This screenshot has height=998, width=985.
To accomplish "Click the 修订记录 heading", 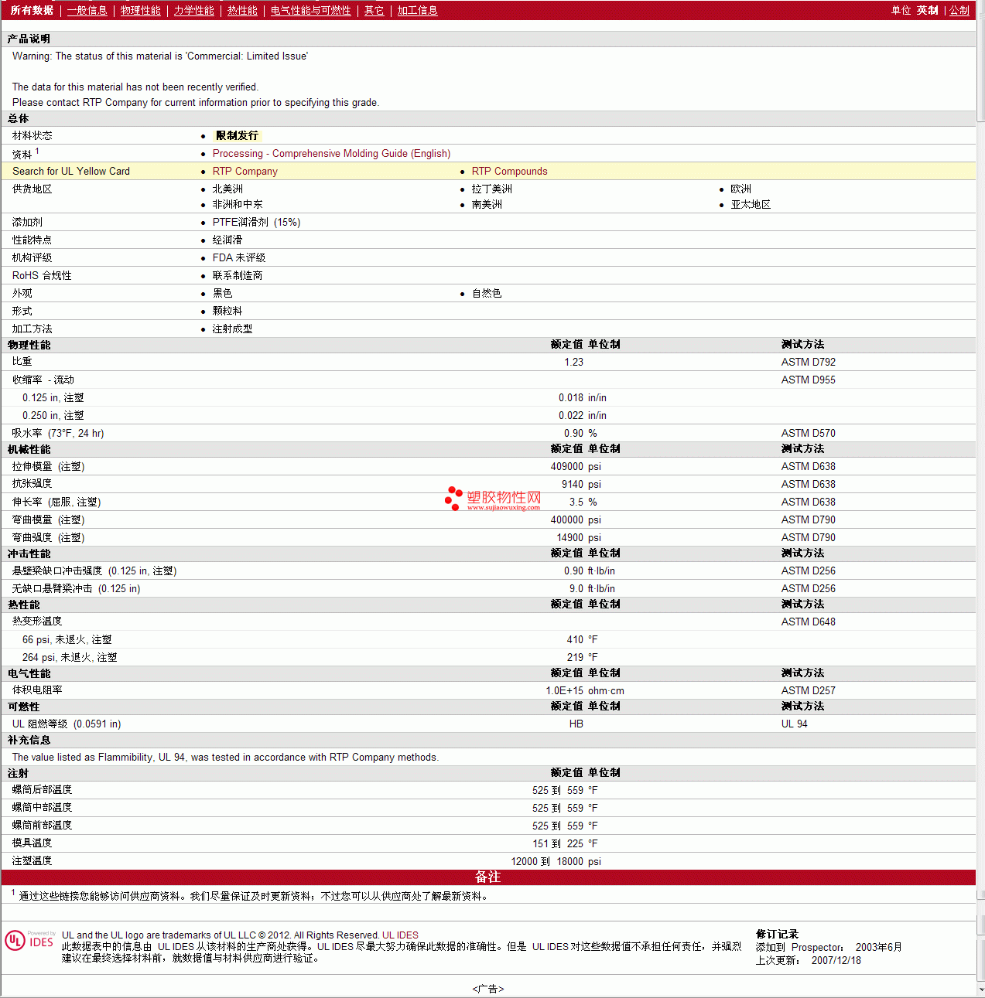I will [x=777, y=934].
